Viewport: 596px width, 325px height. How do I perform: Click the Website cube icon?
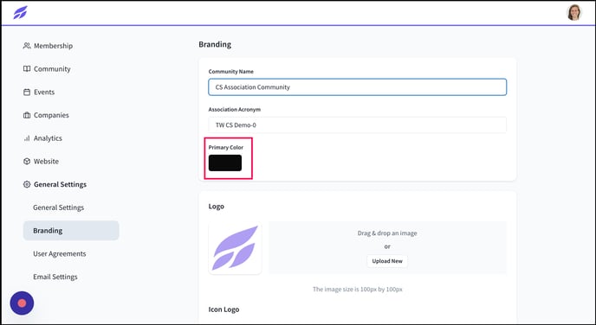(27, 162)
